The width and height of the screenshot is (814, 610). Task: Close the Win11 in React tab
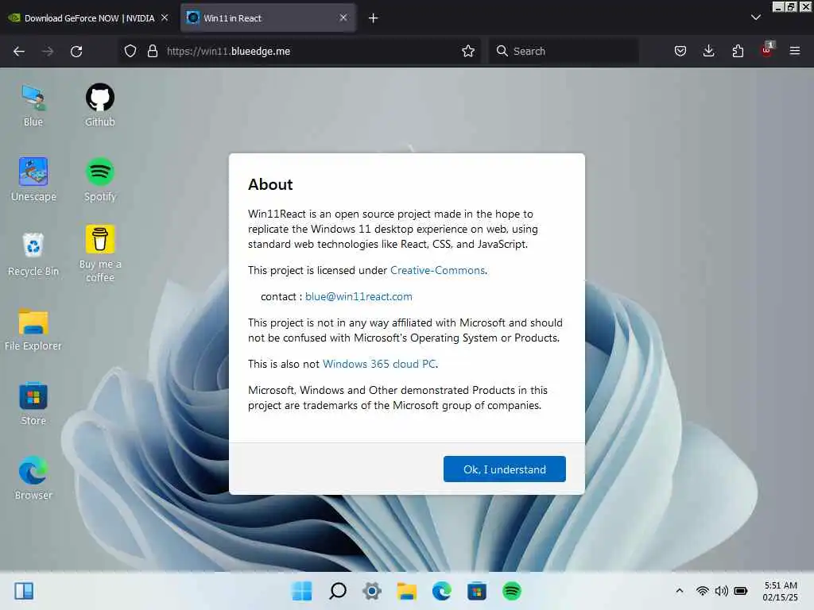point(343,17)
